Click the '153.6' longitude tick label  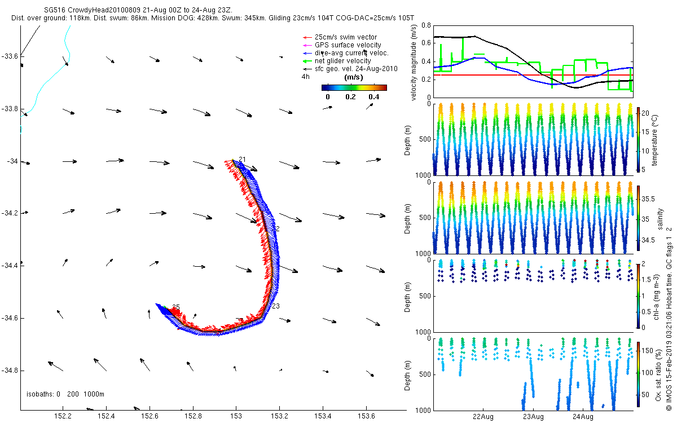point(366,416)
